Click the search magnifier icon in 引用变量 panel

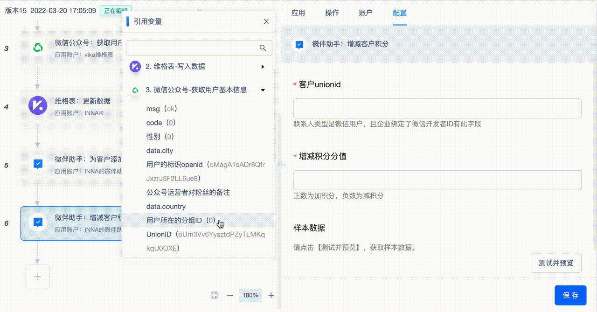coord(263,48)
